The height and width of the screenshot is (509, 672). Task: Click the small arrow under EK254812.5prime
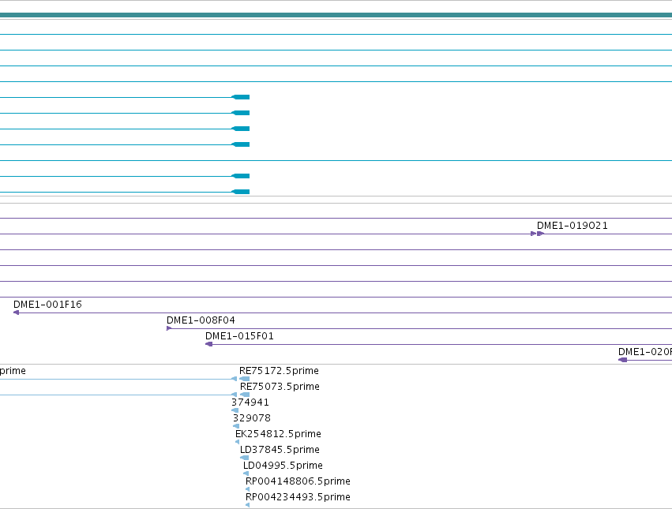(238, 442)
